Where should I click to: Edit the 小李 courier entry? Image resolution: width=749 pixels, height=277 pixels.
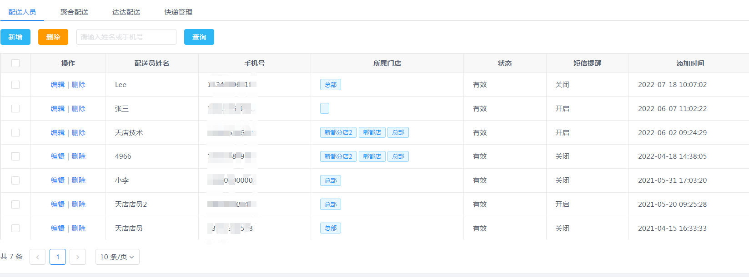coord(58,180)
